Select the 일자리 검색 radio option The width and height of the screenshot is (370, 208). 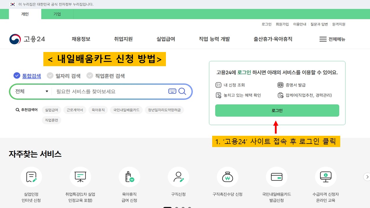pos(64,76)
